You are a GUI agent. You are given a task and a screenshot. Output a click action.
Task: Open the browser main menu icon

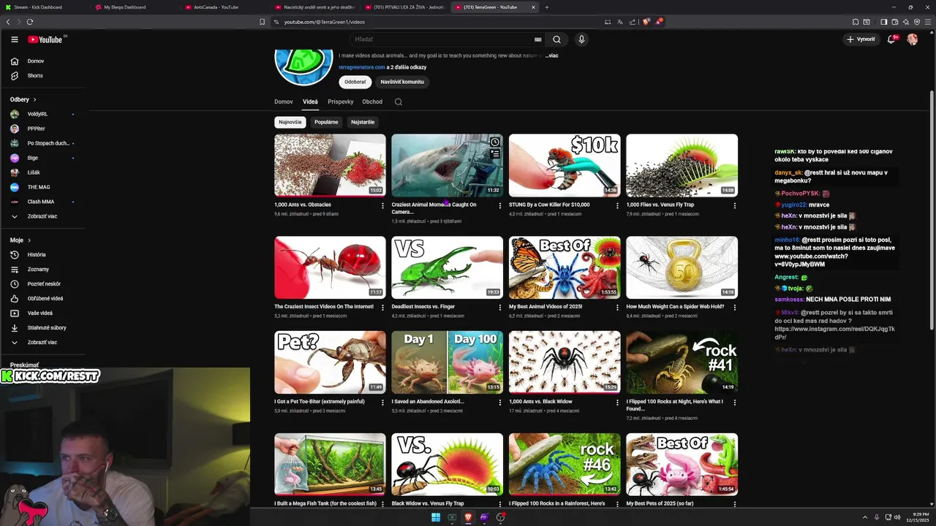point(927,22)
